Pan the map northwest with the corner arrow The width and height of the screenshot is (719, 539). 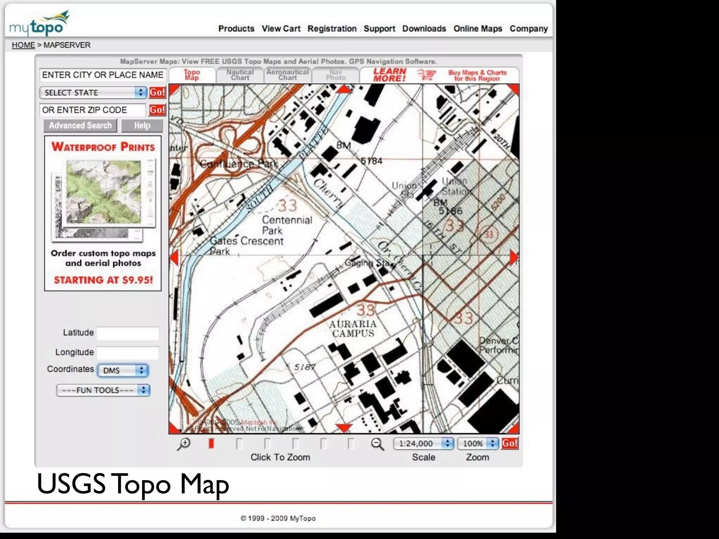pyautogui.click(x=174, y=90)
